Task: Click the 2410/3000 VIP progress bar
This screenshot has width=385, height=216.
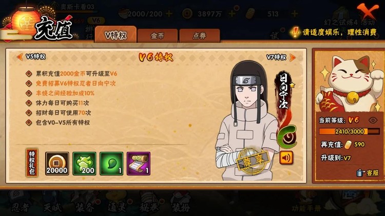Action: click(350, 132)
